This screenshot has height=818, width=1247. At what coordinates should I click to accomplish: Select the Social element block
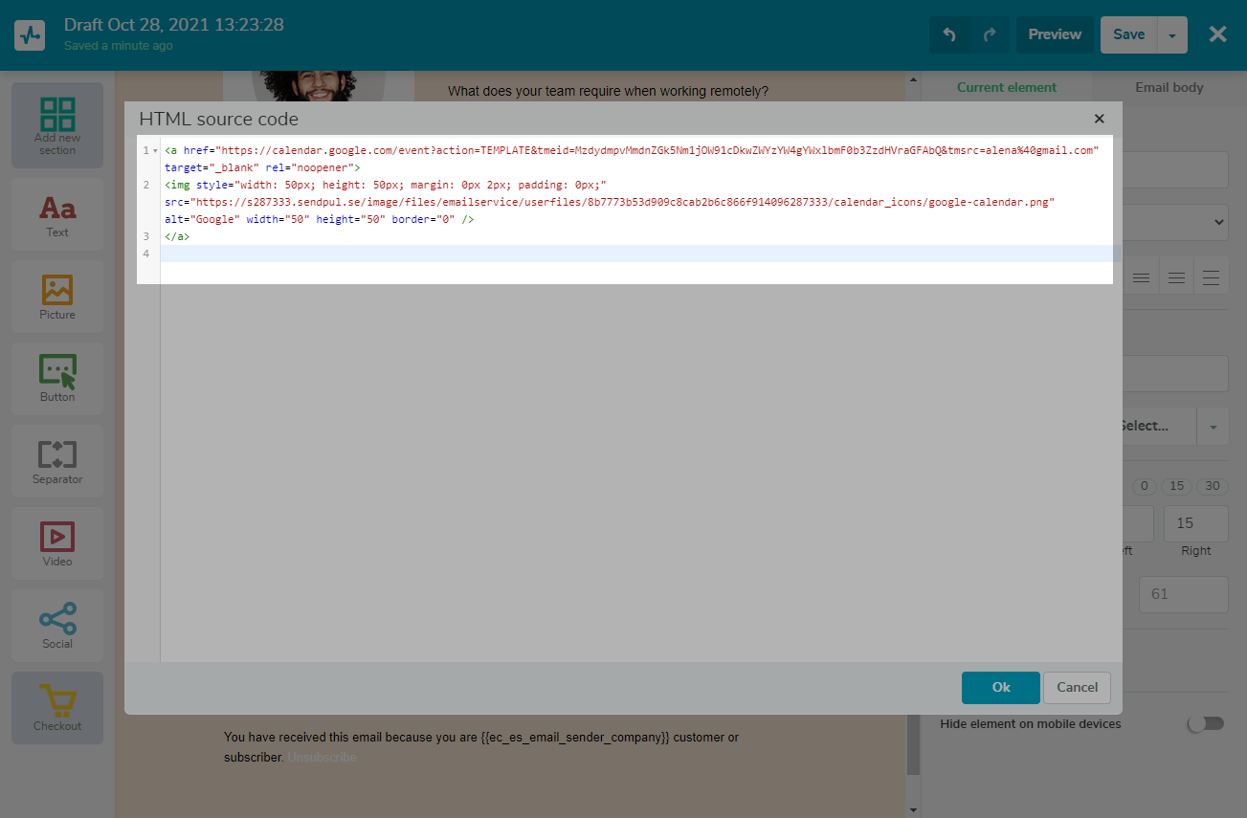[x=57, y=626]
